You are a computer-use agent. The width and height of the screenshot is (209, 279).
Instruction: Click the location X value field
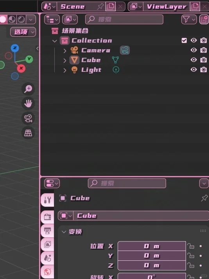[152, 246]
